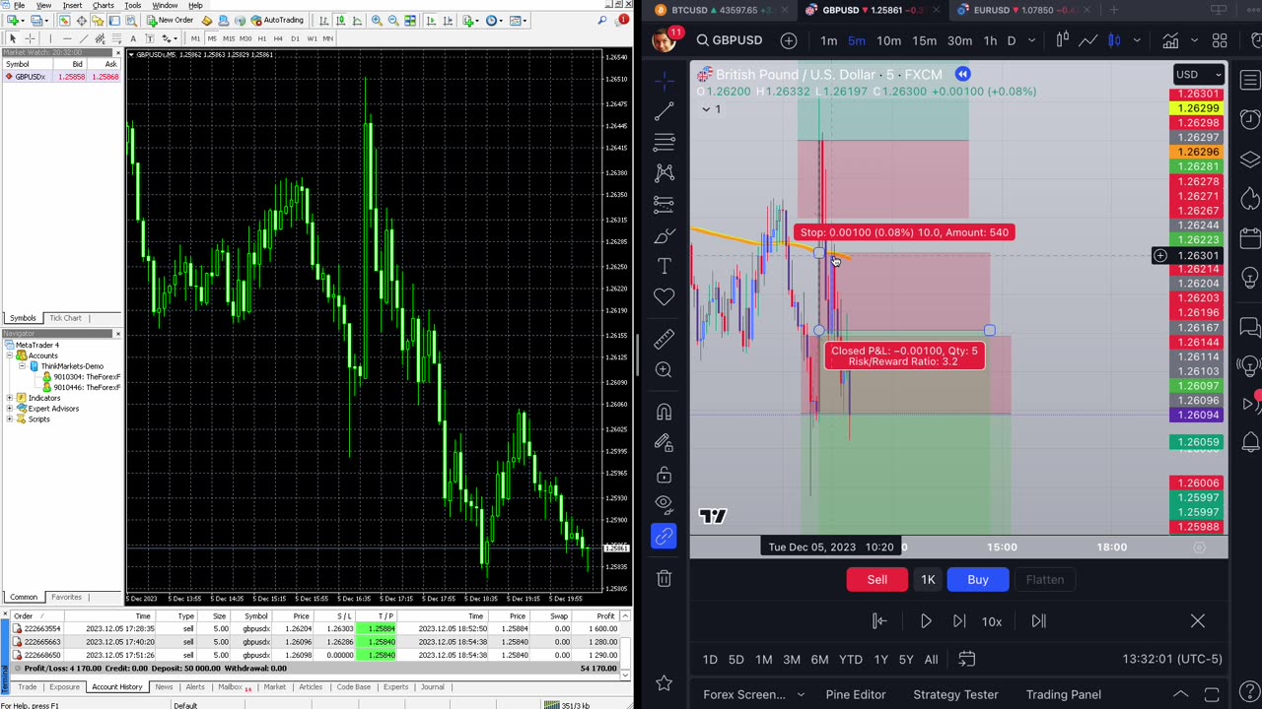Switch to the BTCUSD browser tab
This screenshot has width=1262, height=709.
pyautogui.click(x=720, y=10)
